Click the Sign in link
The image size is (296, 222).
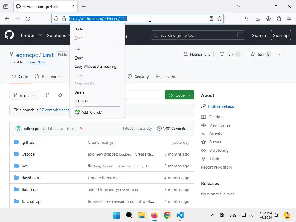259,35
